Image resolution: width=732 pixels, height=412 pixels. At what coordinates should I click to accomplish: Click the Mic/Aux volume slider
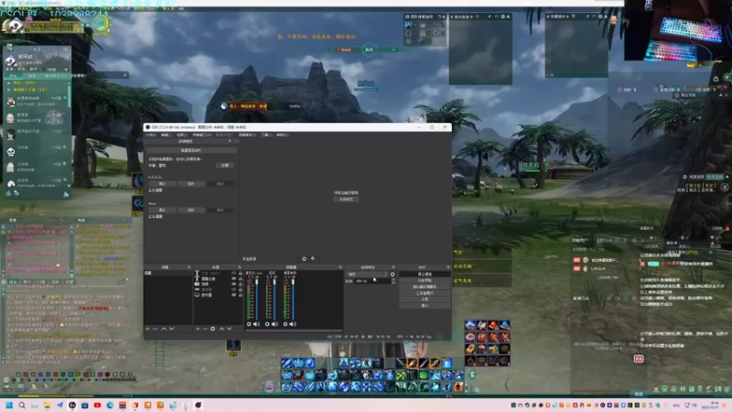coord(257,300)
